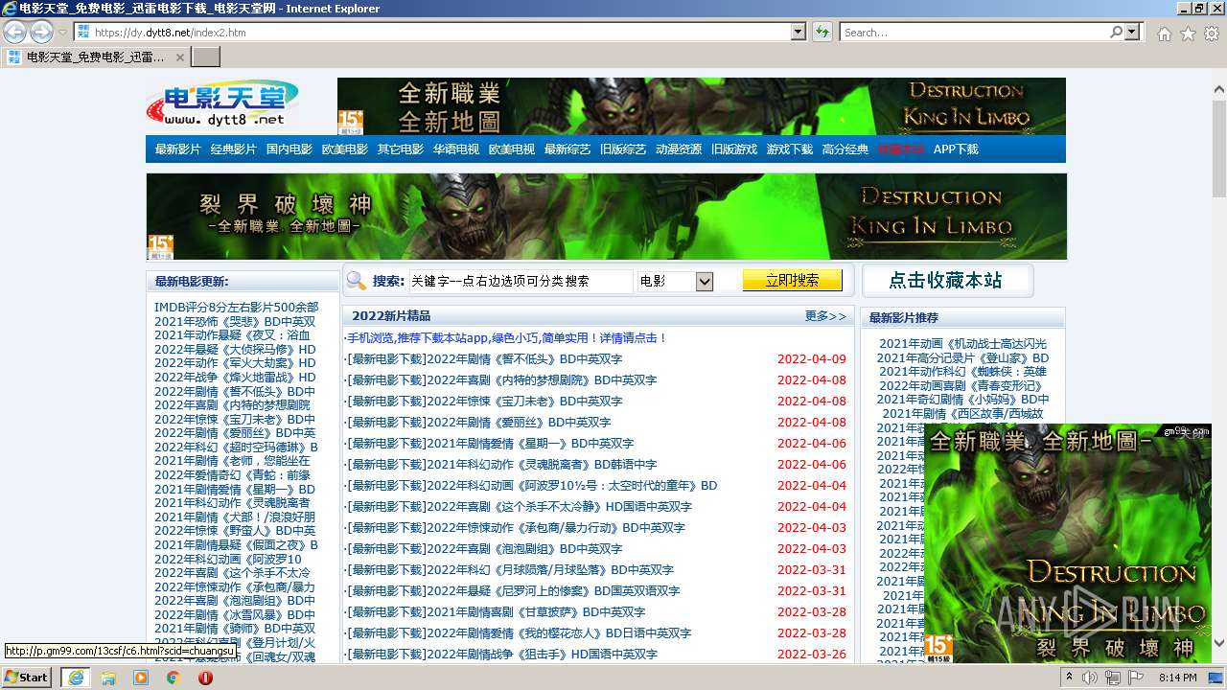Open the Favorites star icon
Viewport: 1227px width, 690px height.
pyautogui.click(x=1188, y=34)
